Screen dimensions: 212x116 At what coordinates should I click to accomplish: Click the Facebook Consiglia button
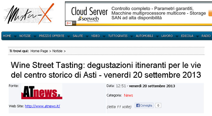(144, 105)
